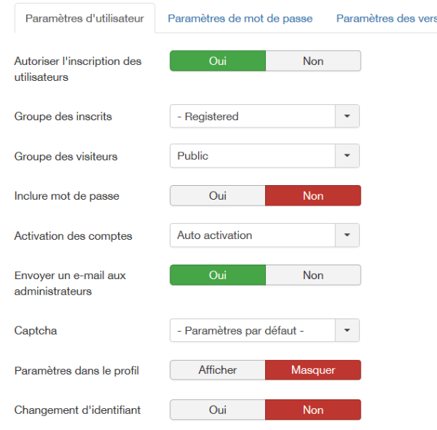
Task: Open the Auto activation combo box
Action: click(x=253, y=235)
